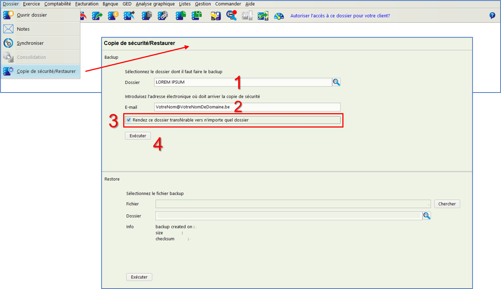The width and height of the screenshot is (501, 289).
Task: Click the Fichier backup file field
Action: [x=293, y=204]
